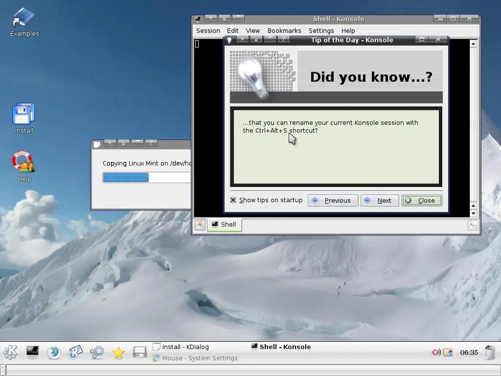Click the Did you know heading
This screenshot has height=376, width=501.
click(x=371, y=77)
